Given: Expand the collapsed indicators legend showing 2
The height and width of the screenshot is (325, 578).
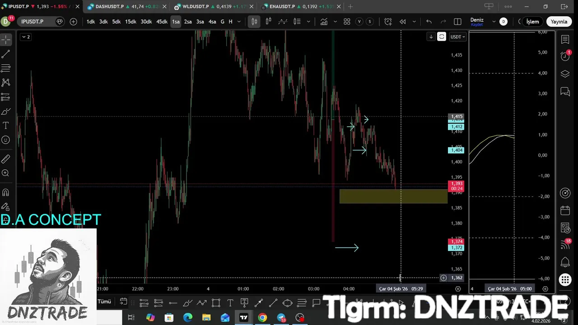Looking at the screenshot, I should 26,37.
